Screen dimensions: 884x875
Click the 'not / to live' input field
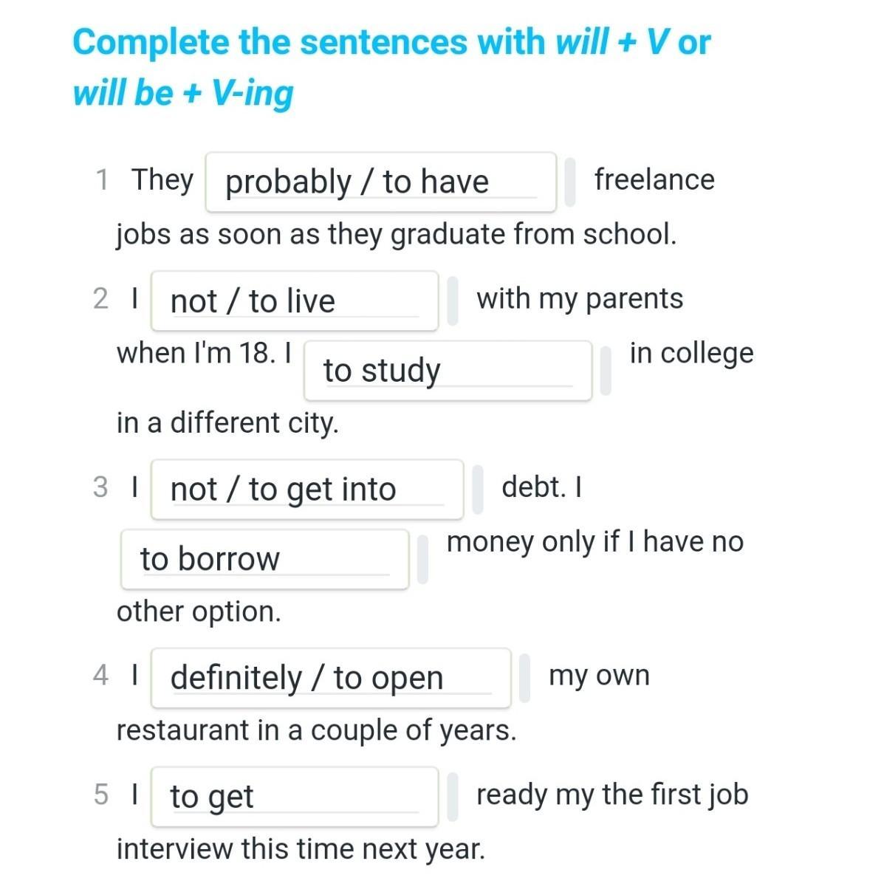click(x=295, y=301)
